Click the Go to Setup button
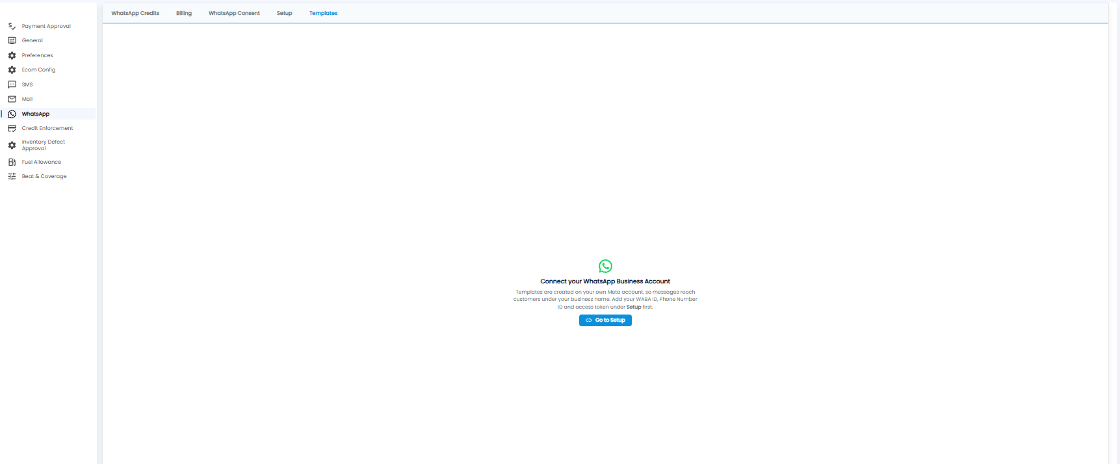1120x464 pixels. [x=605, y=320]
